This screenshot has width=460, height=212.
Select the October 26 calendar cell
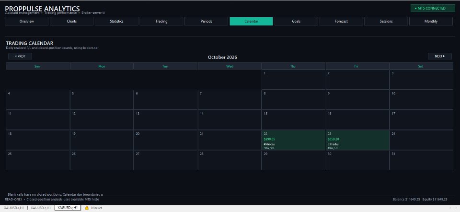102,160
